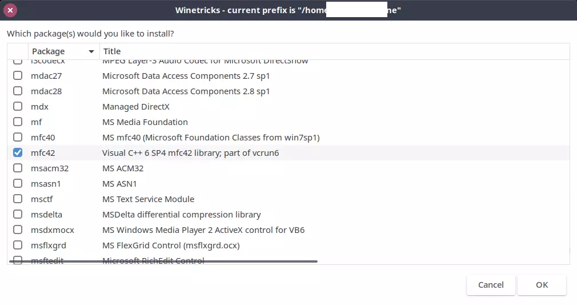Click the msctf package name
Viewport: 577px width, 306px height.
point(42,199)
